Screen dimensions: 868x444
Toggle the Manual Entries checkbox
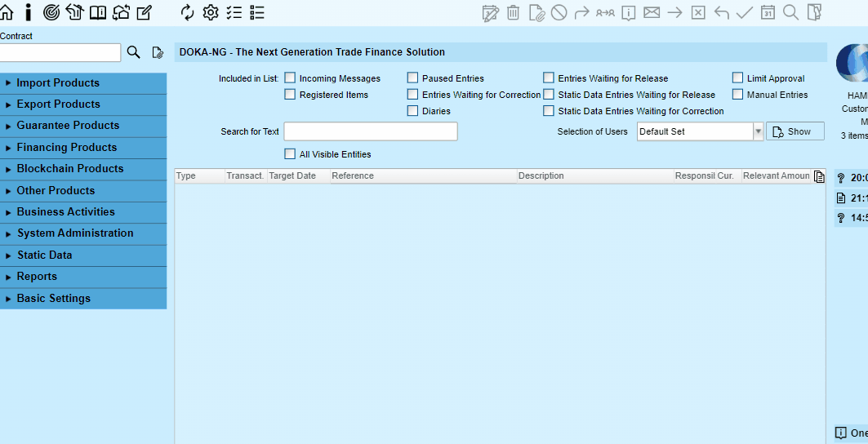[737, 94]
